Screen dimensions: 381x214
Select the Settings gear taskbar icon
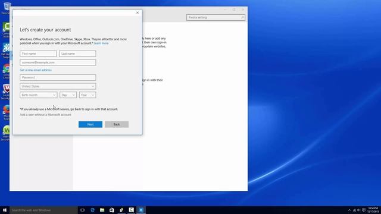point(141,210)
